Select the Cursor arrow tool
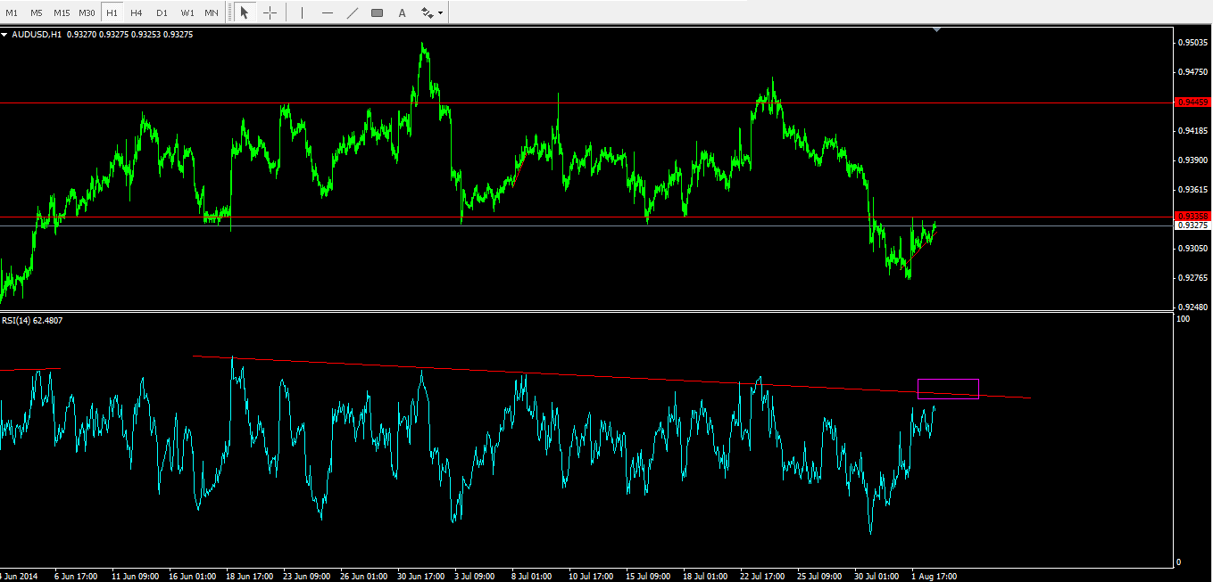 (x=245, y=12)
